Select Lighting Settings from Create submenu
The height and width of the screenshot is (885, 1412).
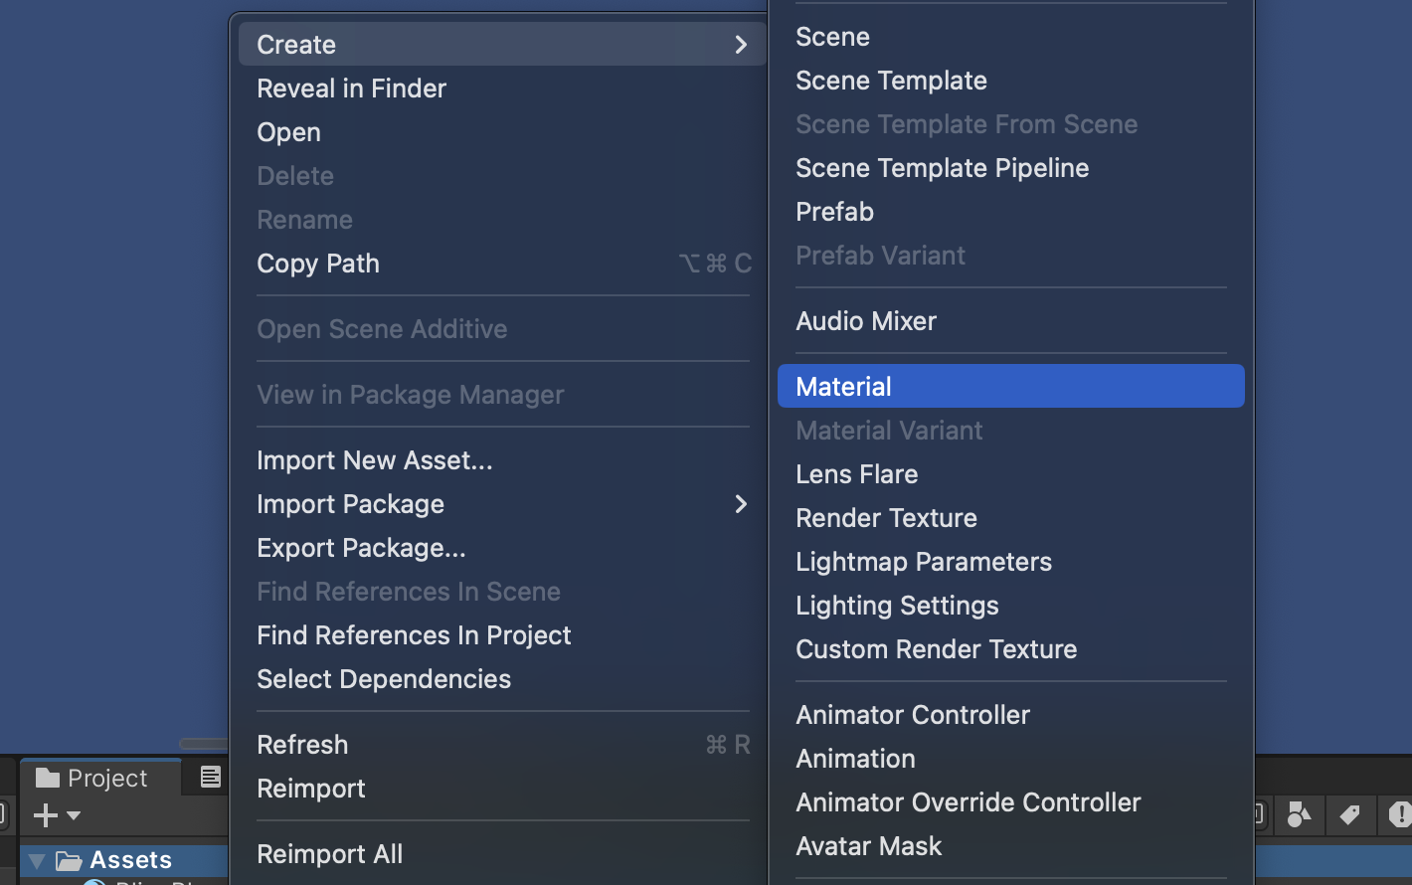click(897, 606)
